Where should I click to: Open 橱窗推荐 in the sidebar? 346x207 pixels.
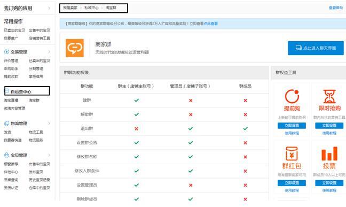tap(11, 164)
